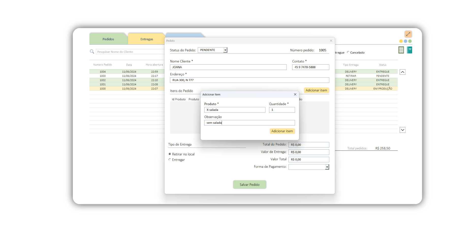Screen dimensions: 450x234
Task: Click the yellow color dot
Action: (401, 41)
